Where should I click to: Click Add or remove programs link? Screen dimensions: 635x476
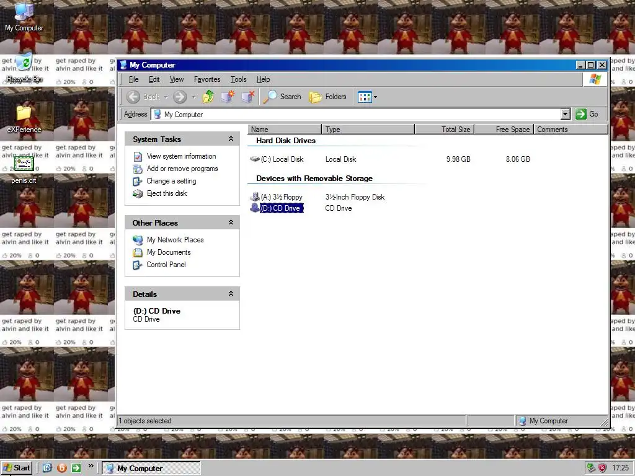(182, 169)
